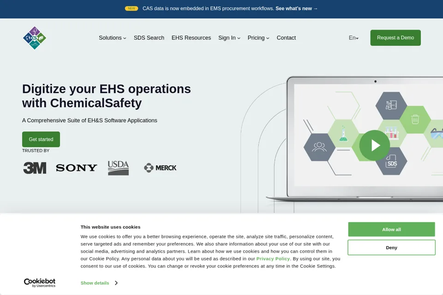Screen dimensions: 443x295
Task: Click the trash bin hexagon icon
Action: 415,119
